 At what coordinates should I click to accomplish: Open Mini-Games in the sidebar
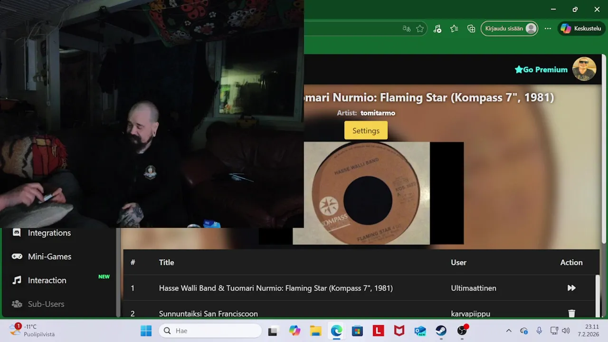click(x=49, y=256)
